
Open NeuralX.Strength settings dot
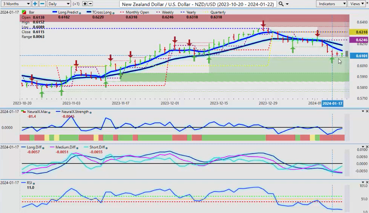(x=90, y=112)
